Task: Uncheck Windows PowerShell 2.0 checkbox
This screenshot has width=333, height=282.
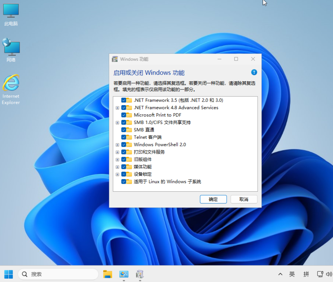Action: (x=123, y=145)
